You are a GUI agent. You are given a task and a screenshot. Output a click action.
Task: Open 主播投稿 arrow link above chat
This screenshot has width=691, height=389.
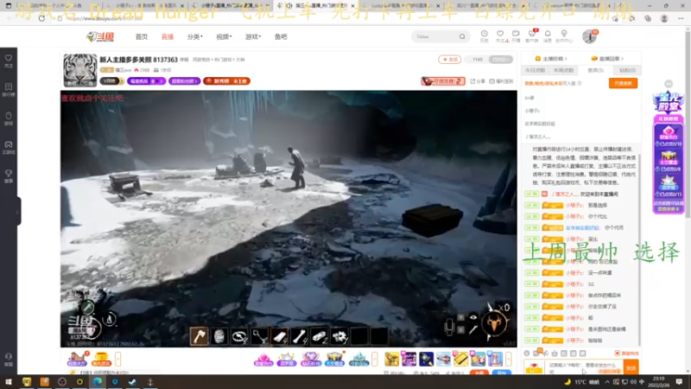point(551,59)
